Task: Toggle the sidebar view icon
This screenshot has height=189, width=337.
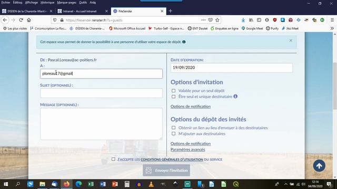Action: tap(259, 20)
